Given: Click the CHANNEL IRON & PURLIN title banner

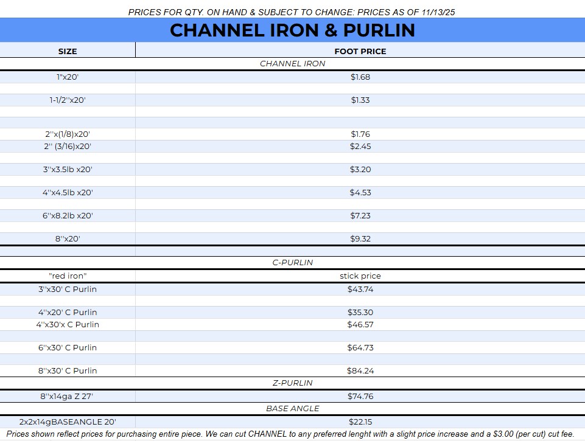Looking at the screenshot, I should 292,30.
